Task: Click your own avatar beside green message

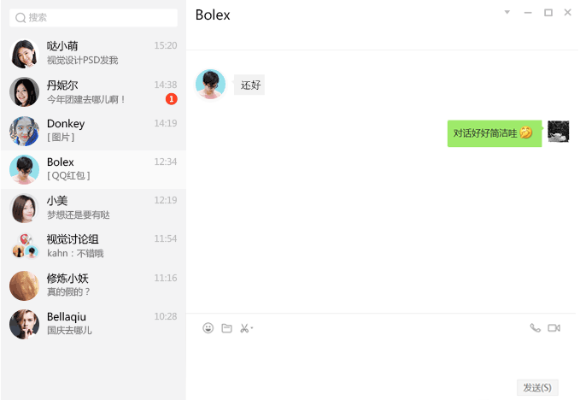Action: pos(558,132)
